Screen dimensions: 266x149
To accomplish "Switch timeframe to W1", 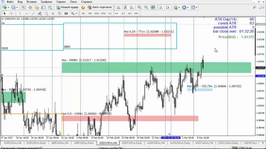I will click(x=130, y=13).
